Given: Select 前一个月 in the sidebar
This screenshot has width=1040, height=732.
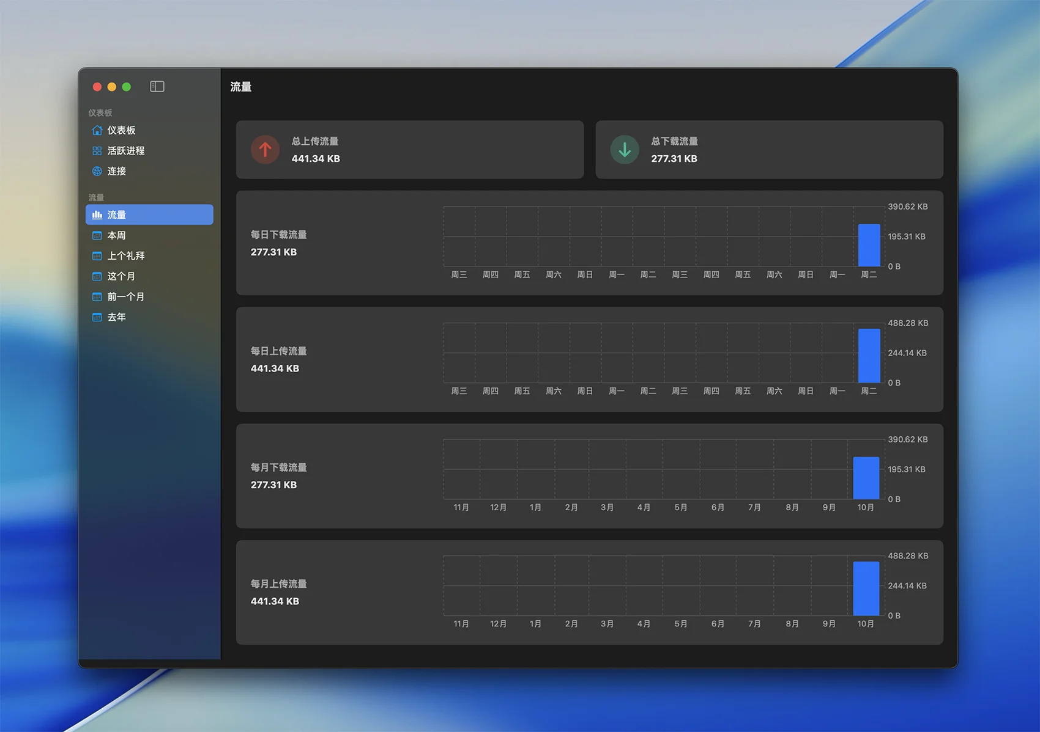Looking at the screenshot, I should click(x=125, y=297).
